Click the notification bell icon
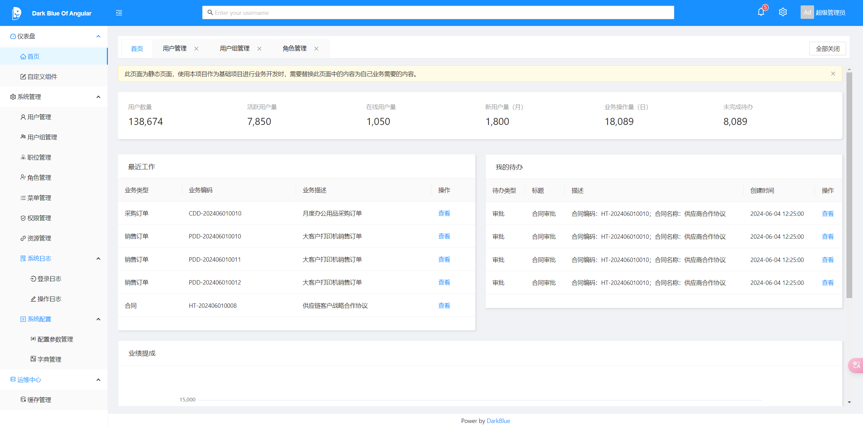This screenshot has height=427, width=863. [x=761, y=12]
